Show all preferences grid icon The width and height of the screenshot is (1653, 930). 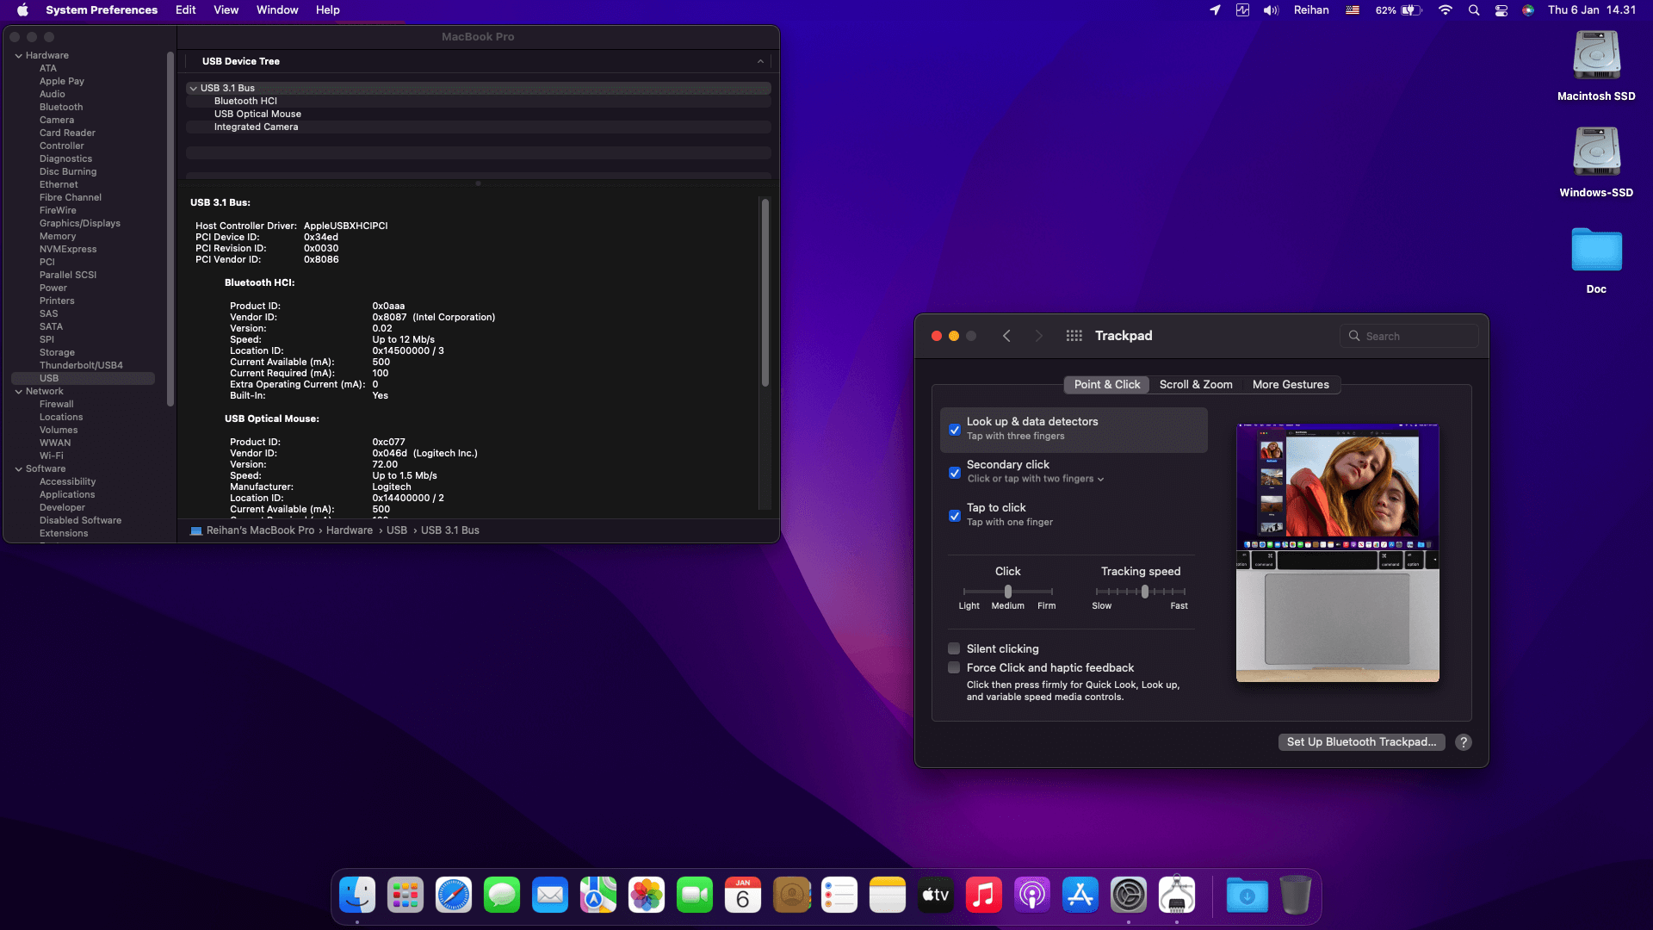(x=1074, y=336)
